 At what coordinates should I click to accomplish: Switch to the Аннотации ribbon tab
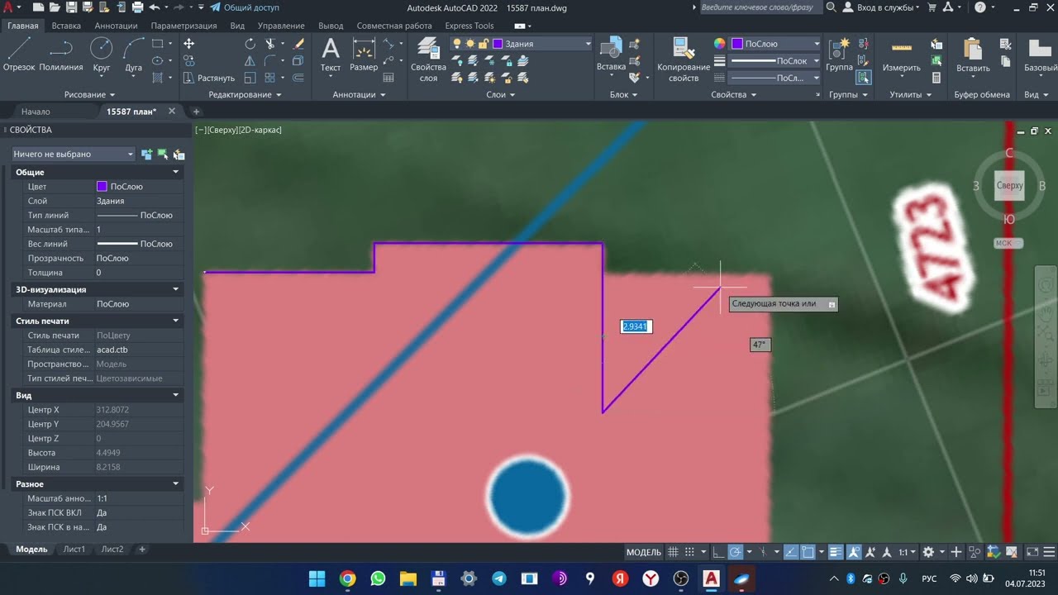[x=116, y=26]
